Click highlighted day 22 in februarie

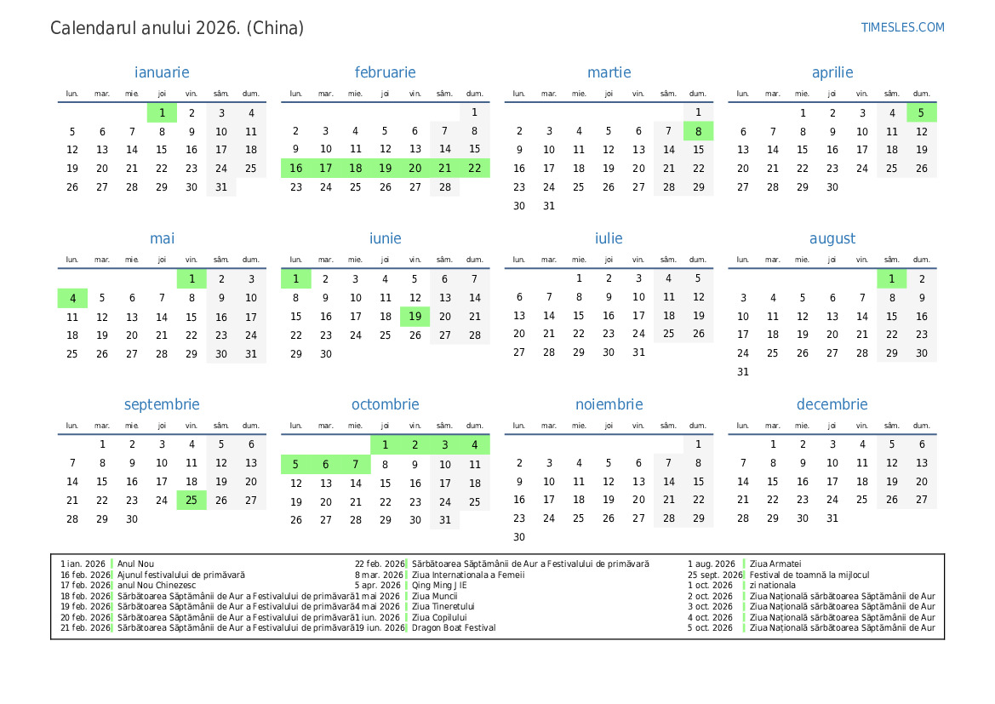point(475,169)
